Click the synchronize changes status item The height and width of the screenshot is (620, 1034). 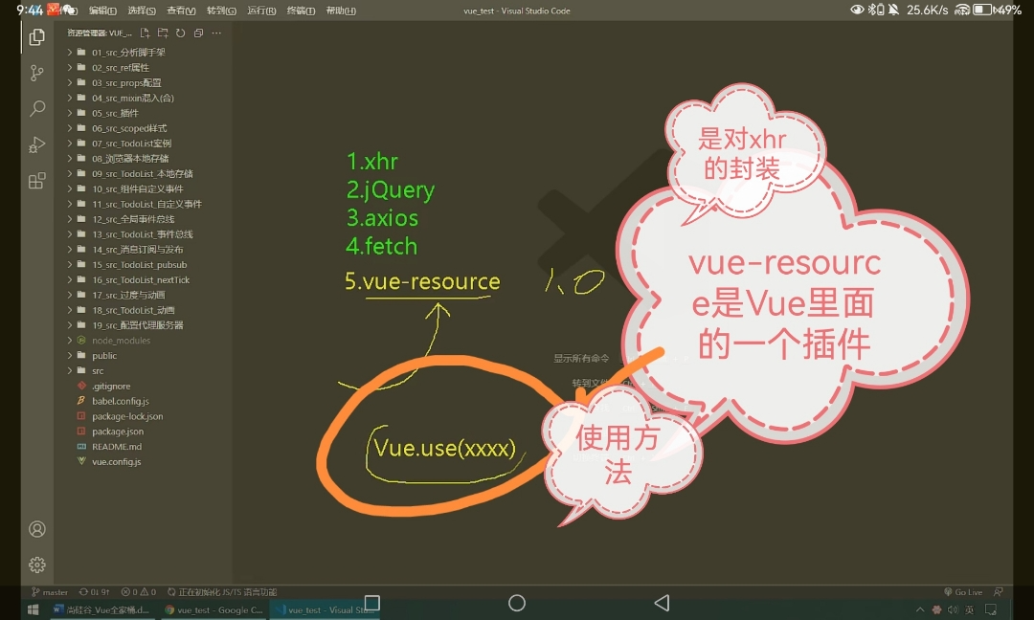(94, 591)
